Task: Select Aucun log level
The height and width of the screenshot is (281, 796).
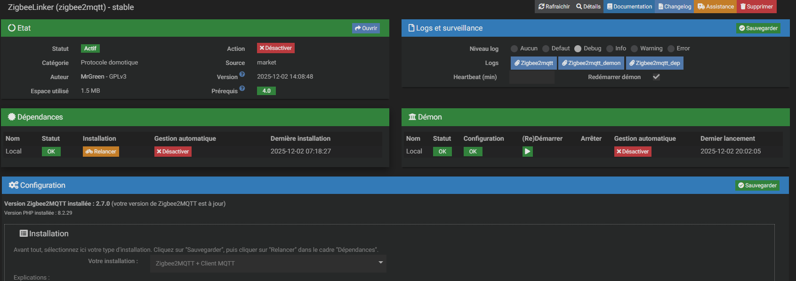Action: pyautogui.click(x=514, y=48)
